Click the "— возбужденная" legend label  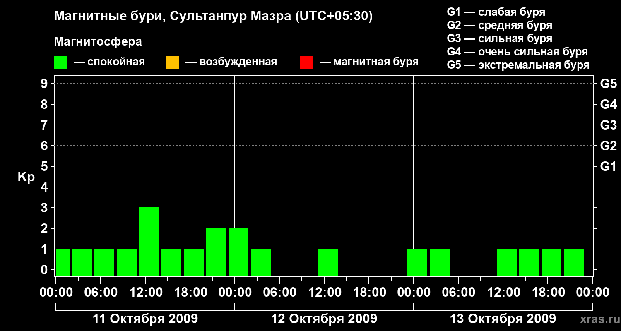(x=231, y=62)
